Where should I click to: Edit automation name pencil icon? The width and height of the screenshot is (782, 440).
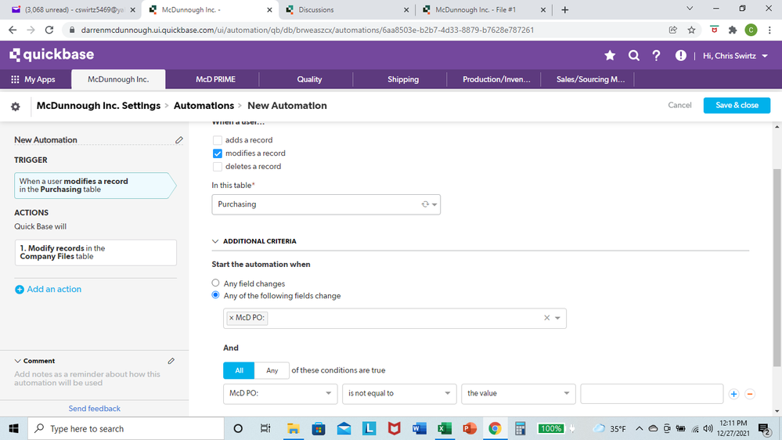[179, 140]
